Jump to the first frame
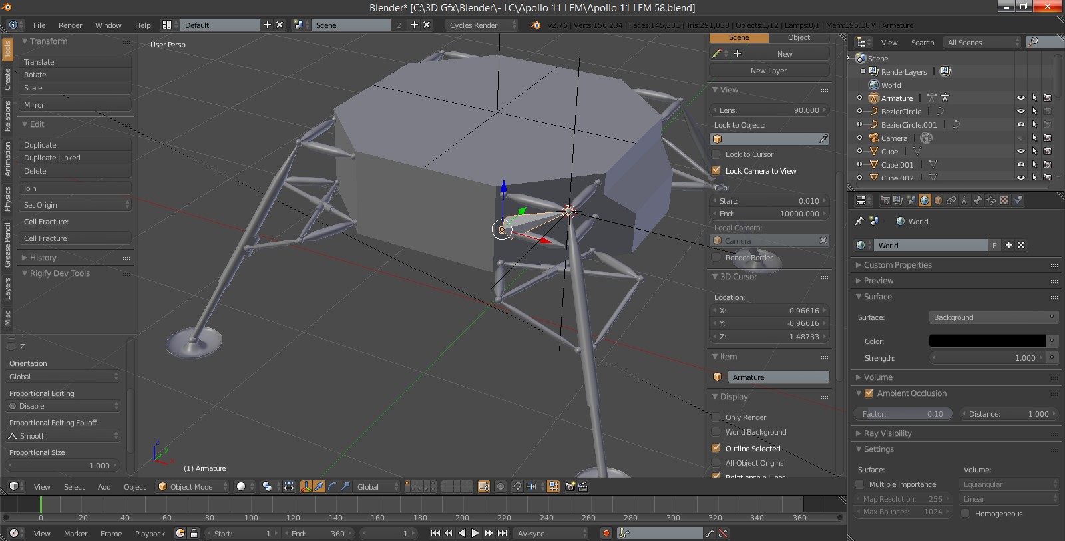 [x=435, y=533]
